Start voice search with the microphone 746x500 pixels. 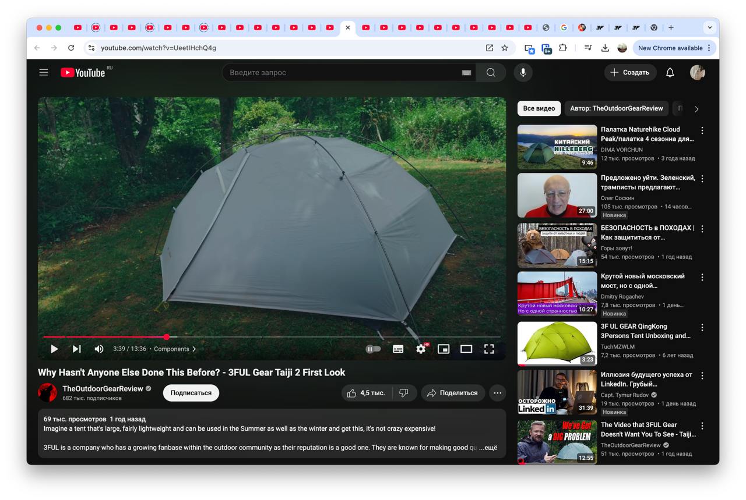(x=523, y=73)
